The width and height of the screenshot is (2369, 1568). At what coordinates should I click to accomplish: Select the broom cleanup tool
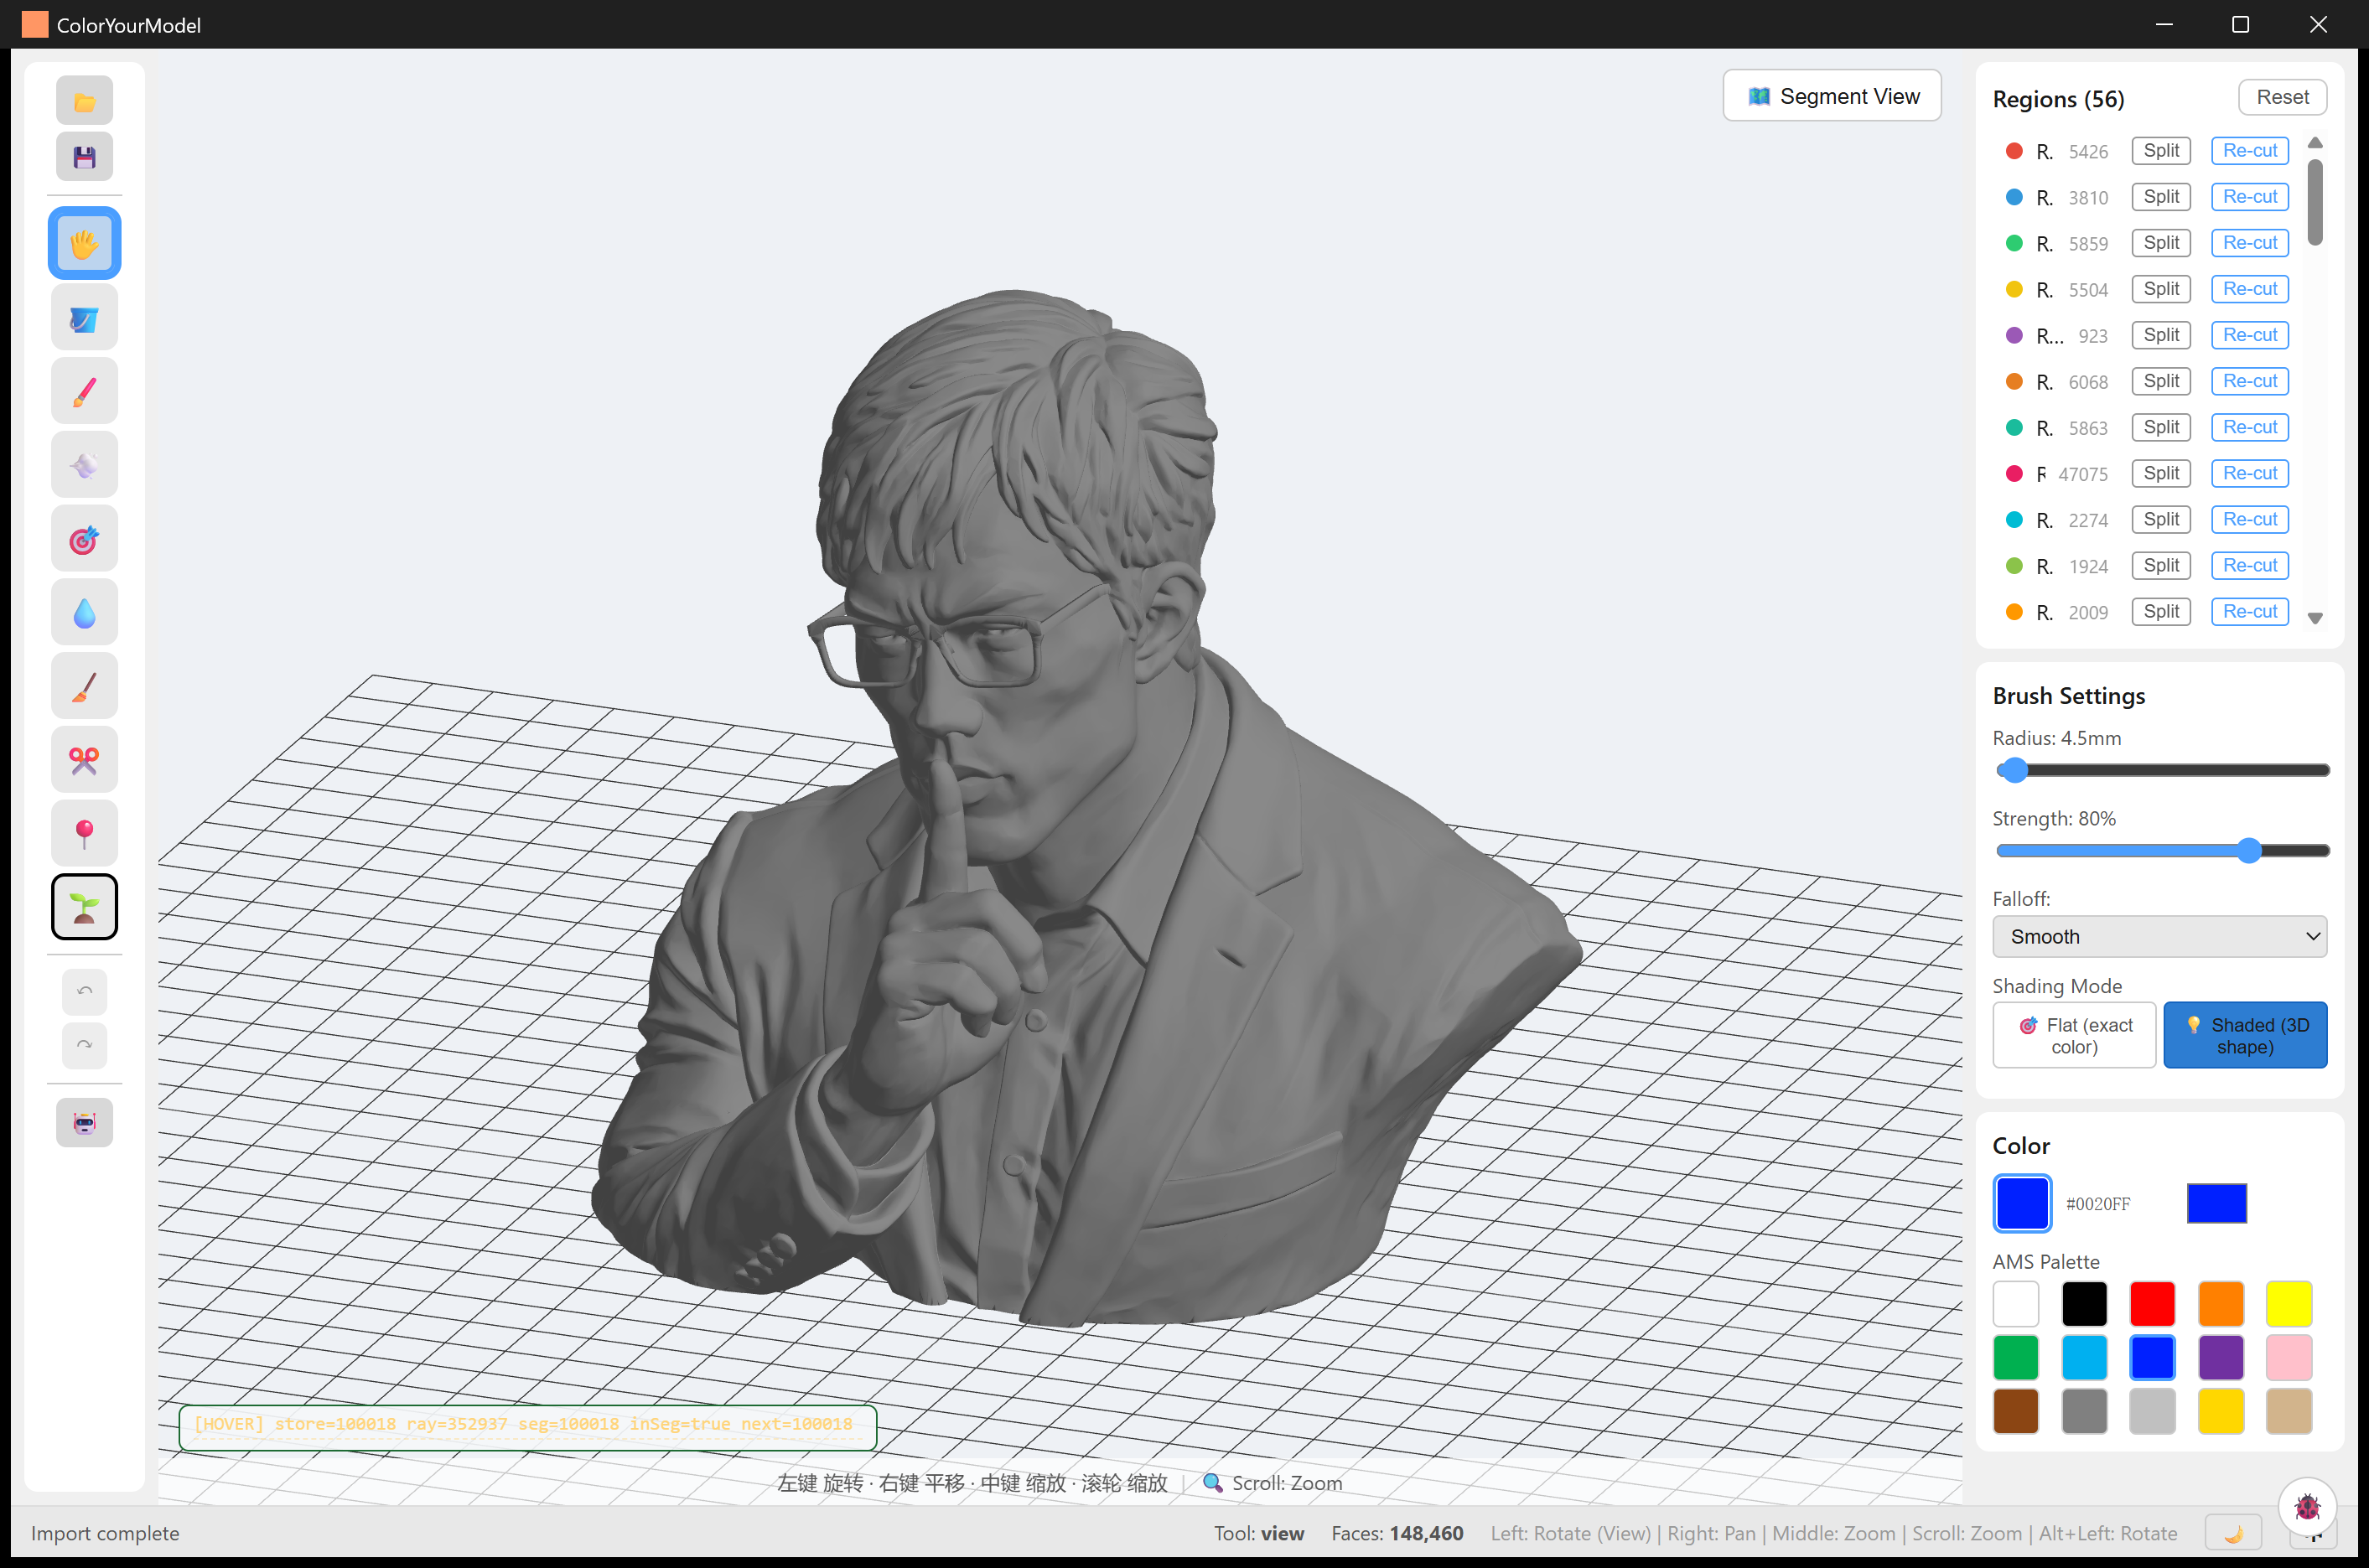[x=84, y=686]
